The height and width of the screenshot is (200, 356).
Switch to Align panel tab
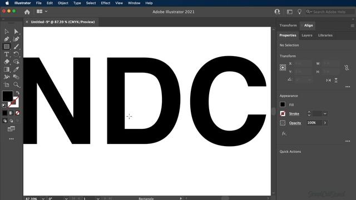tap(308, 26)
